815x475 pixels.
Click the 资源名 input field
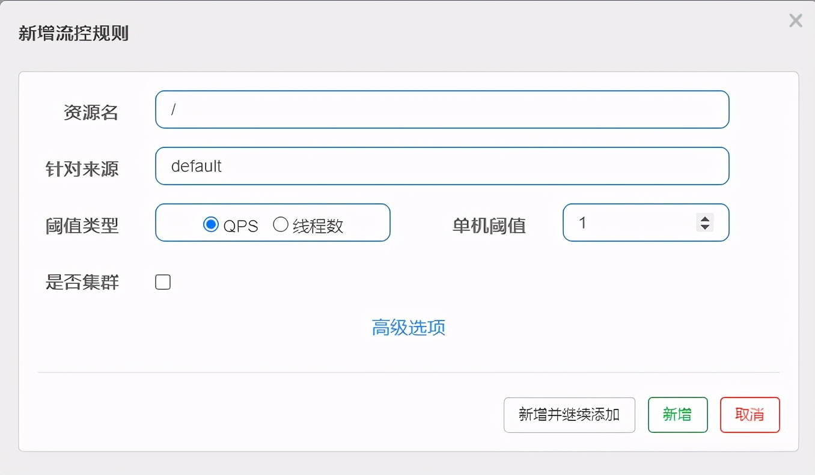click(x=421, y=109)
